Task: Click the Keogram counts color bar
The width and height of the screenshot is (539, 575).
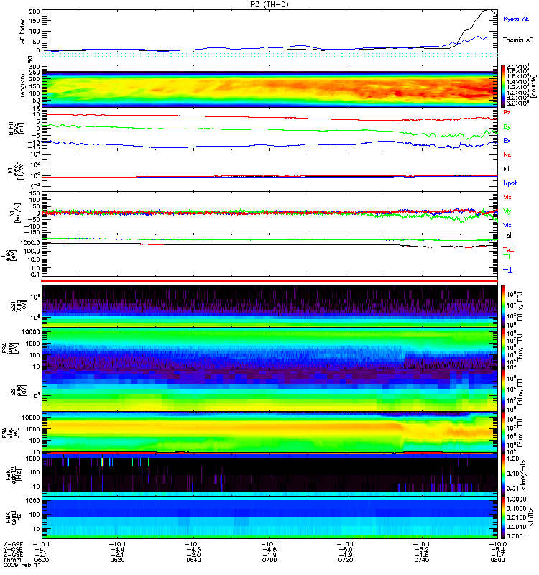Action: [x=503, y=86]
